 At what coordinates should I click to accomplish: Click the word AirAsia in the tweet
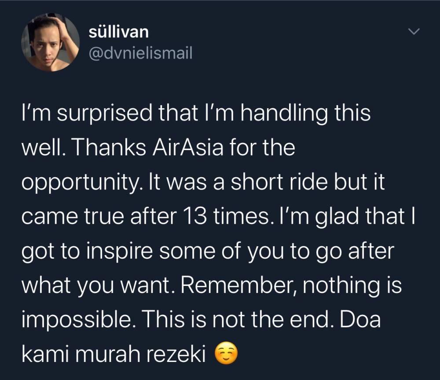coord(202,148)
